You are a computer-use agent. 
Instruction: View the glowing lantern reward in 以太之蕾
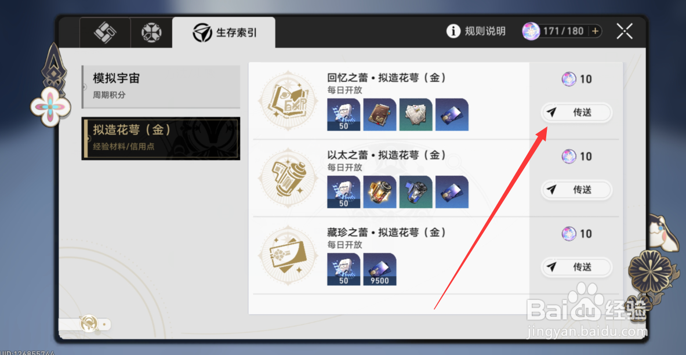pyautogui.click(x=380, y=192)
